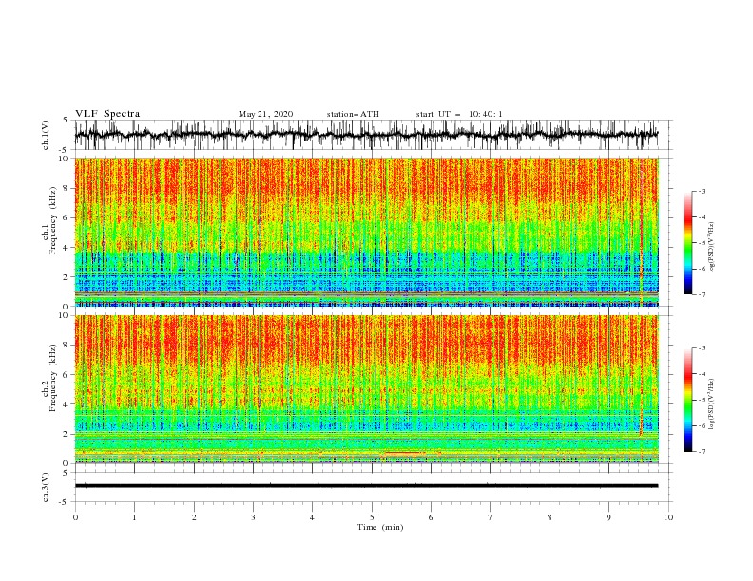Click the ch.1 voltage waveform trace

tap(366, 135)
